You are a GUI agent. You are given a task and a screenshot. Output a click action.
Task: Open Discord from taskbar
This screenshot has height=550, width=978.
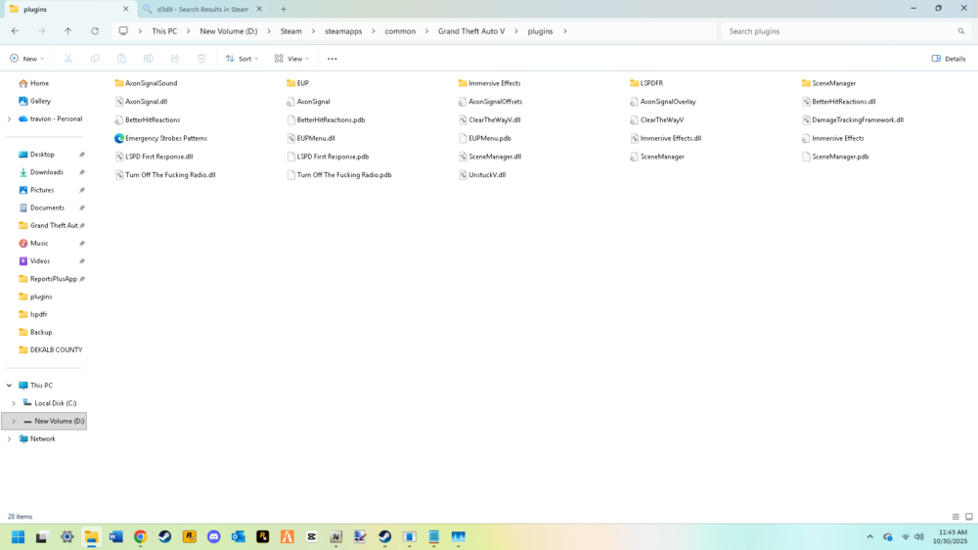[214, 537]
